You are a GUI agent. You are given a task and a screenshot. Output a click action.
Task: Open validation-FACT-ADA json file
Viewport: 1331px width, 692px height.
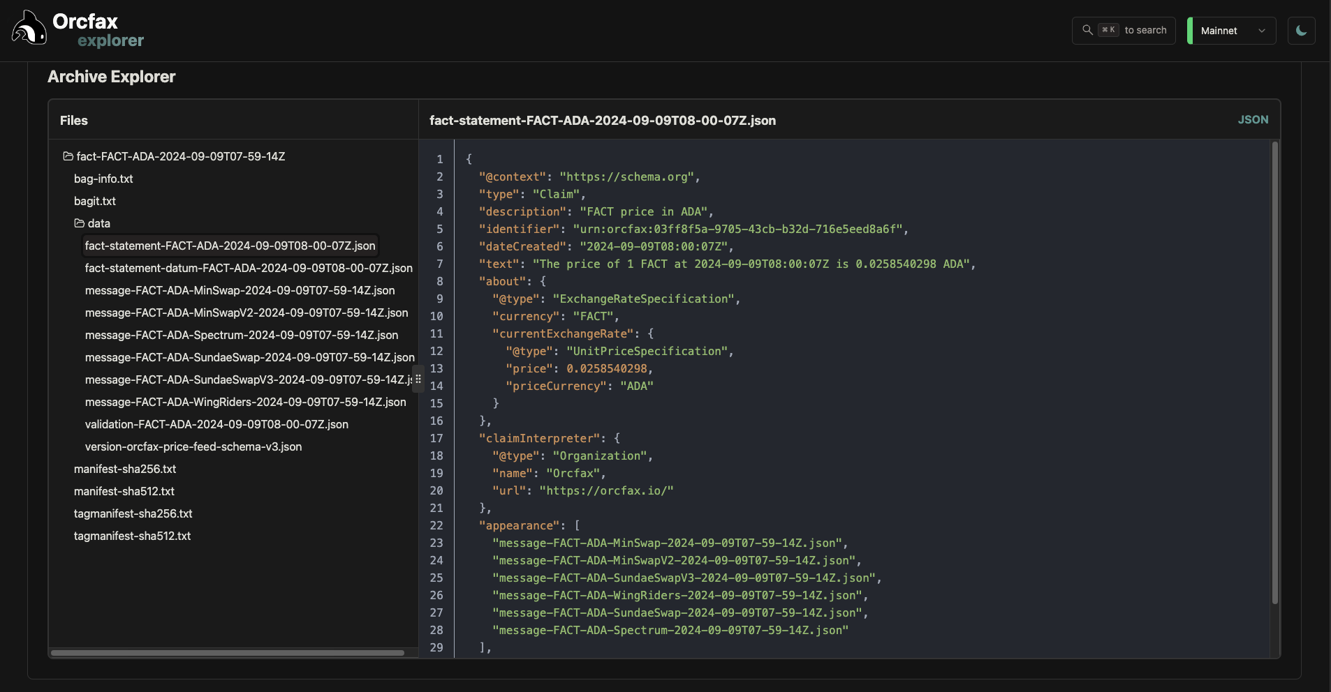click(x=216, y=424)
